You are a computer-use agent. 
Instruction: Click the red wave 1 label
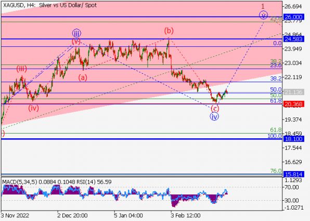click(263, 7)
